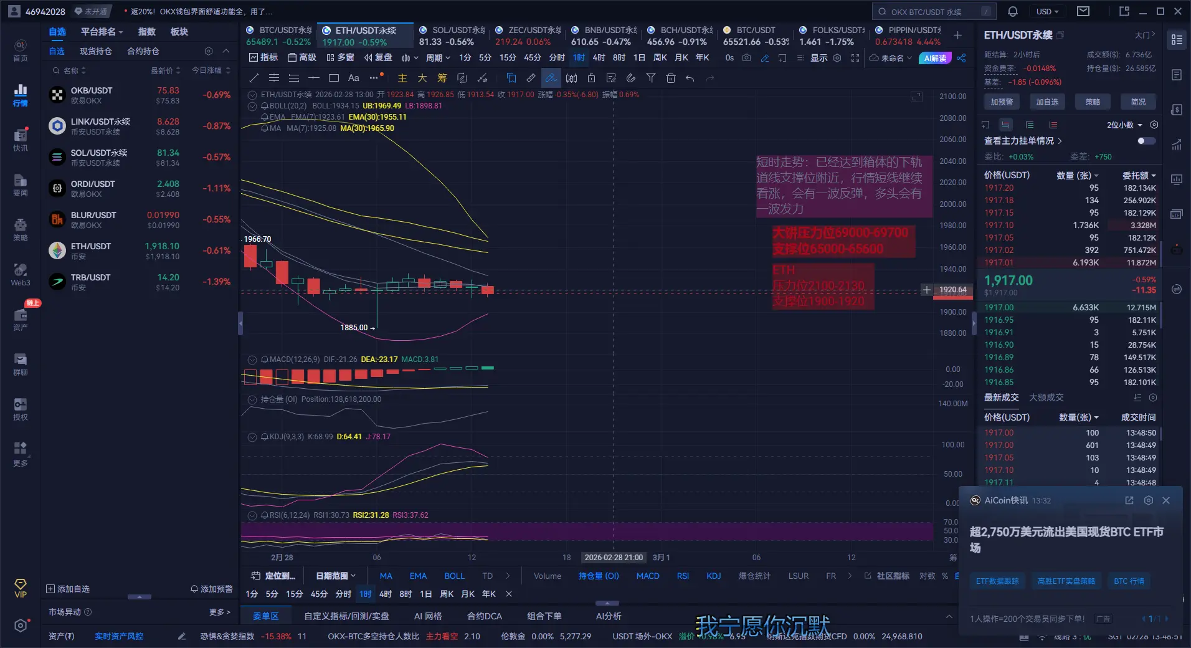Toggle the 筹 chip distribution button
This screenshot has height=648, width=1191.
[442, 78]
